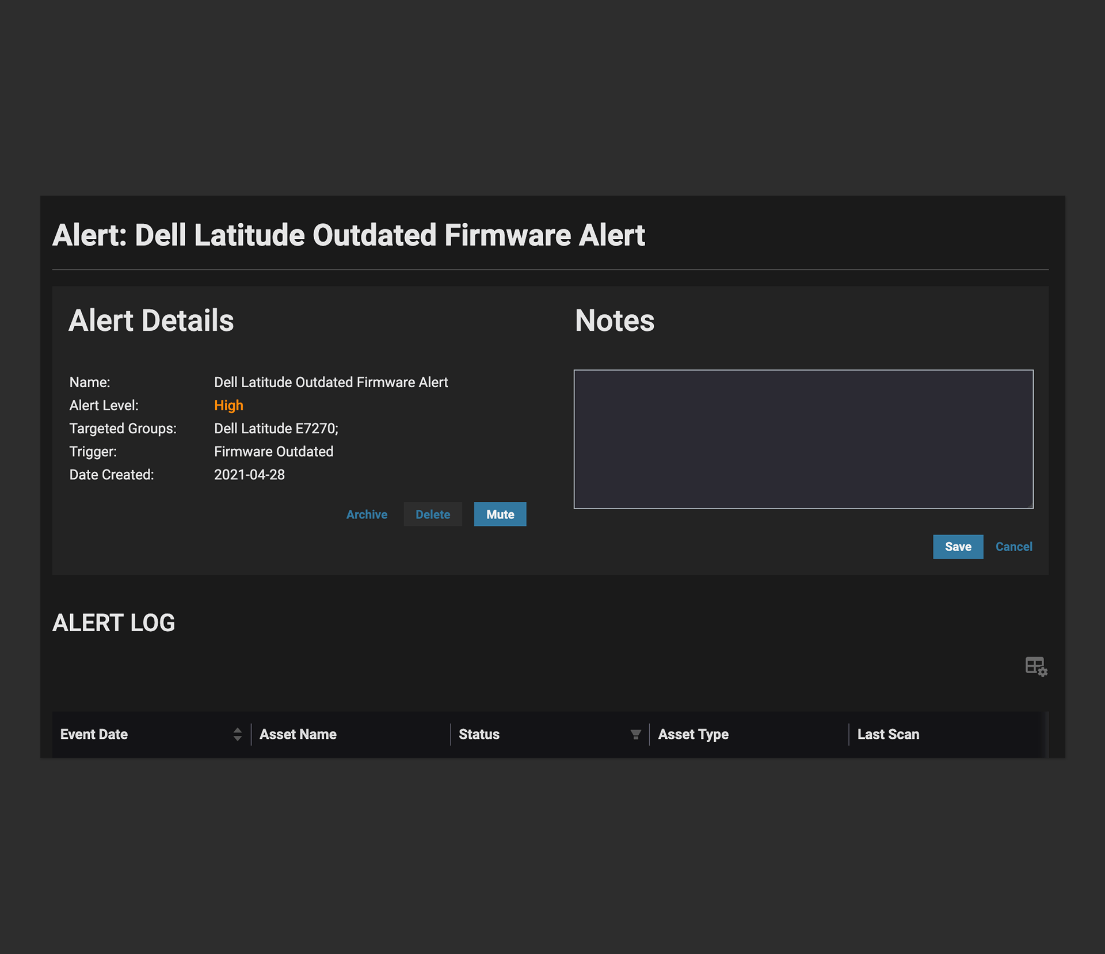Click the Status column header
Screen dimensions: 1105x954
tap(479, 734)
